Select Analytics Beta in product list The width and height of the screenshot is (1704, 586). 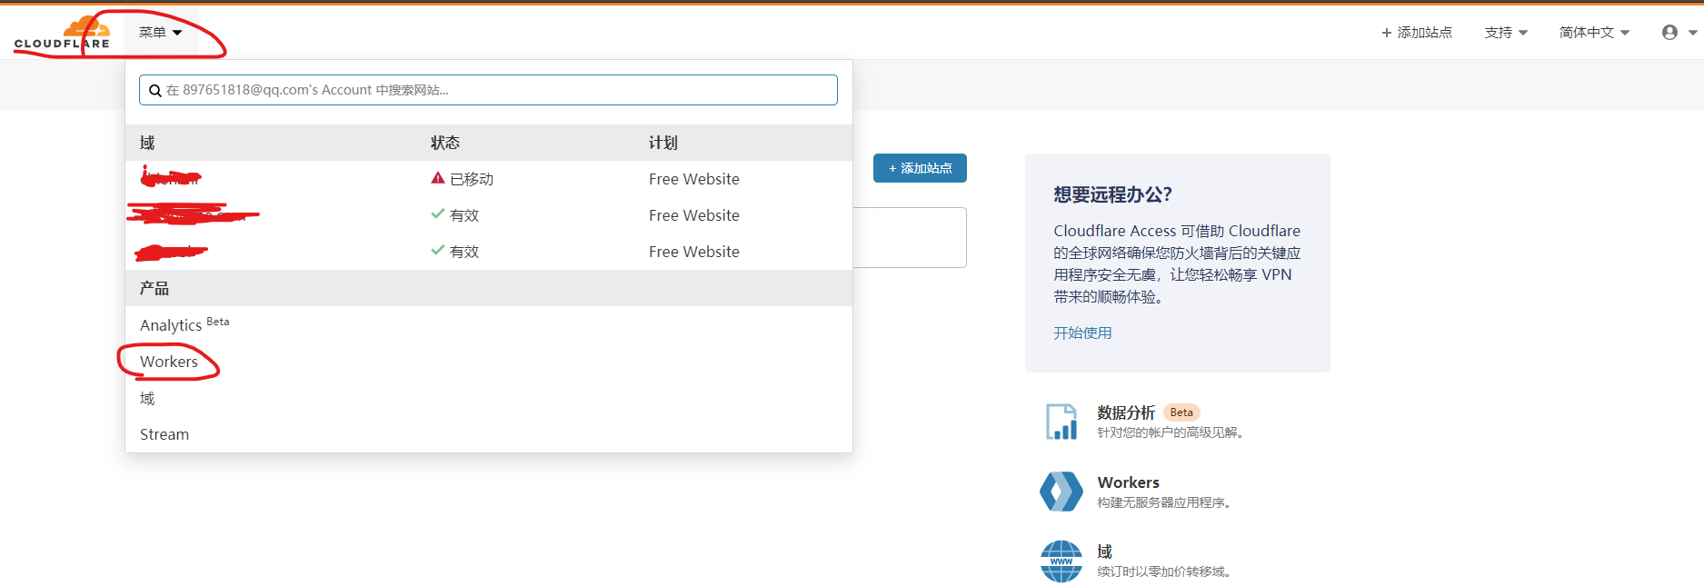coord(184,324)
